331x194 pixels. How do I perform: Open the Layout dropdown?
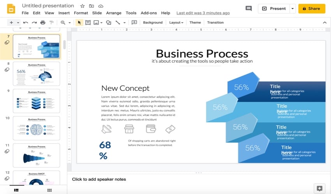click(x=176, y=23)
